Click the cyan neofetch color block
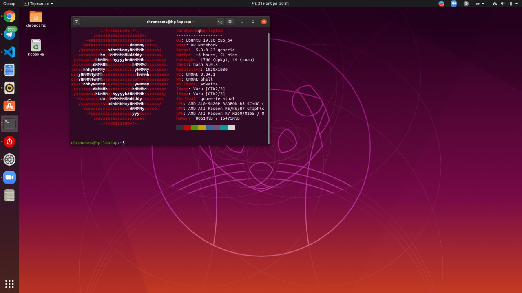The image size is (522, 293). click(224, 128)
